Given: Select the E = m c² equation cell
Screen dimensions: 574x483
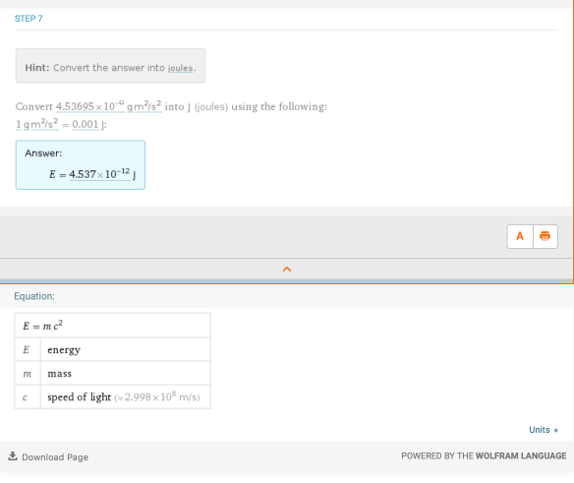Looking at the screenshot, I should click(112, 326).
